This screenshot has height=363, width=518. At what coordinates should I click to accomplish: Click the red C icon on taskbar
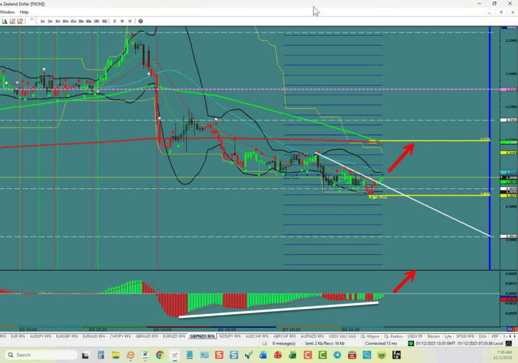tap(308, 355)
